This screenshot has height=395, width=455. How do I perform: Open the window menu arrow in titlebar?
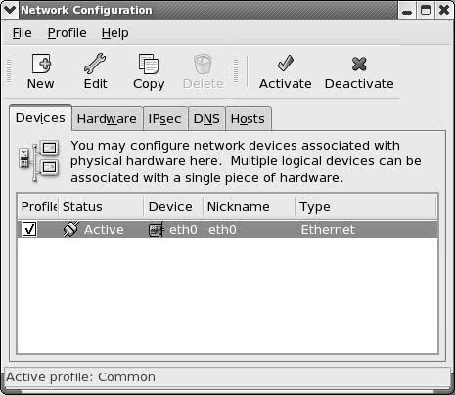point(10,10)
